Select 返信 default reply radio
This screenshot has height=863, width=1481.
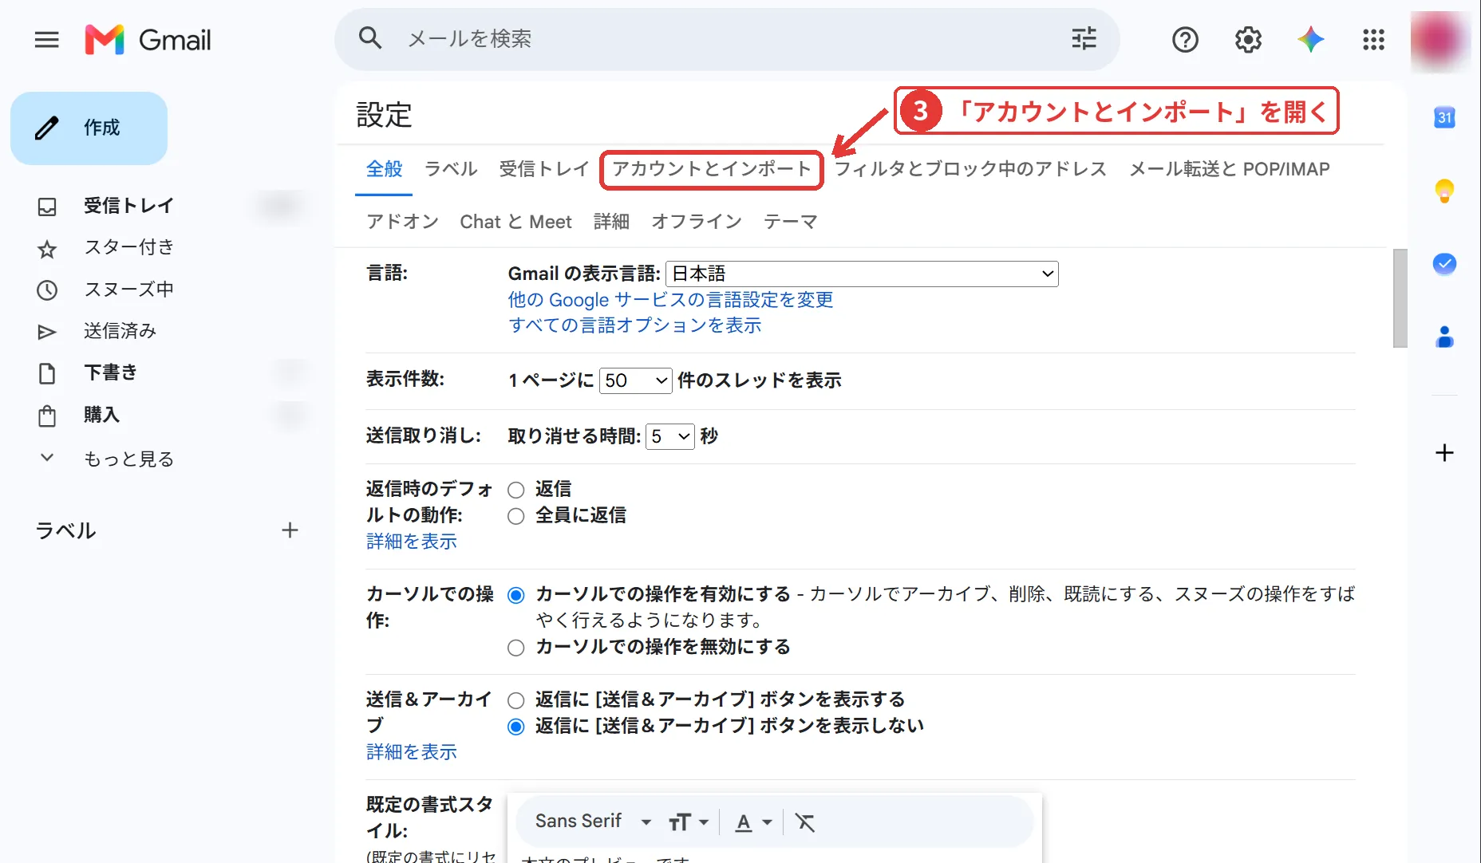[x=516, y=490]
